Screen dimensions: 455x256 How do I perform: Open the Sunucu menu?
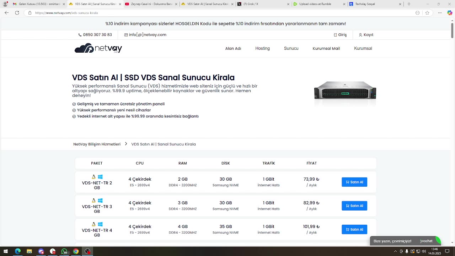tap(291, 48)
